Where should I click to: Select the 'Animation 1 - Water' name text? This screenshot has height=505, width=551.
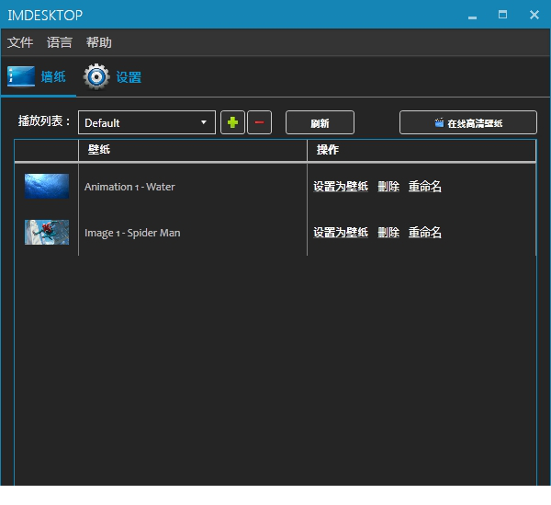point(129,187)
